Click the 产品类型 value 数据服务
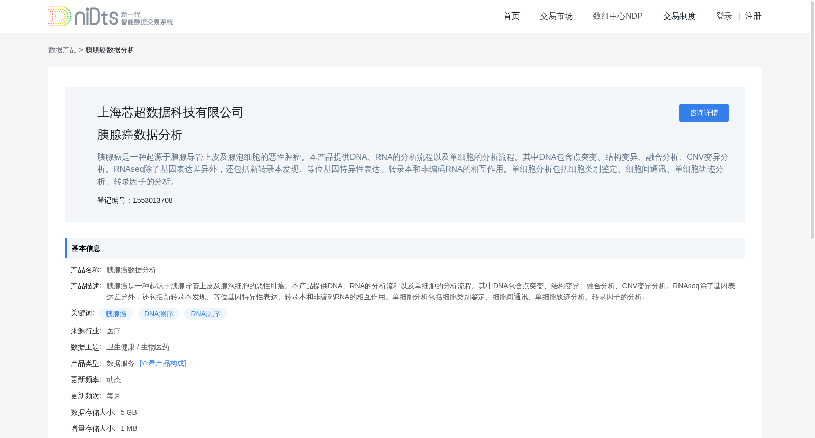 pyautogui.click(x=121, y=363)
